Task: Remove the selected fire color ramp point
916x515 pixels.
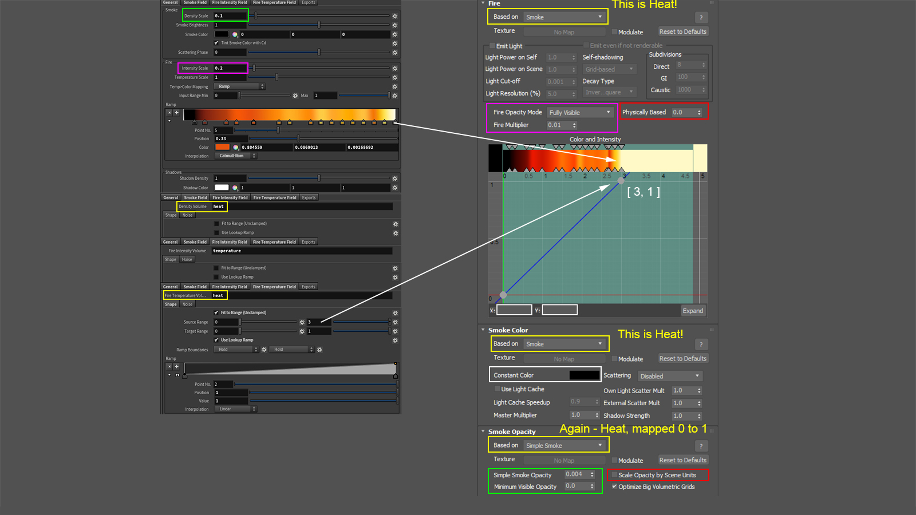Action: (169, 113)
